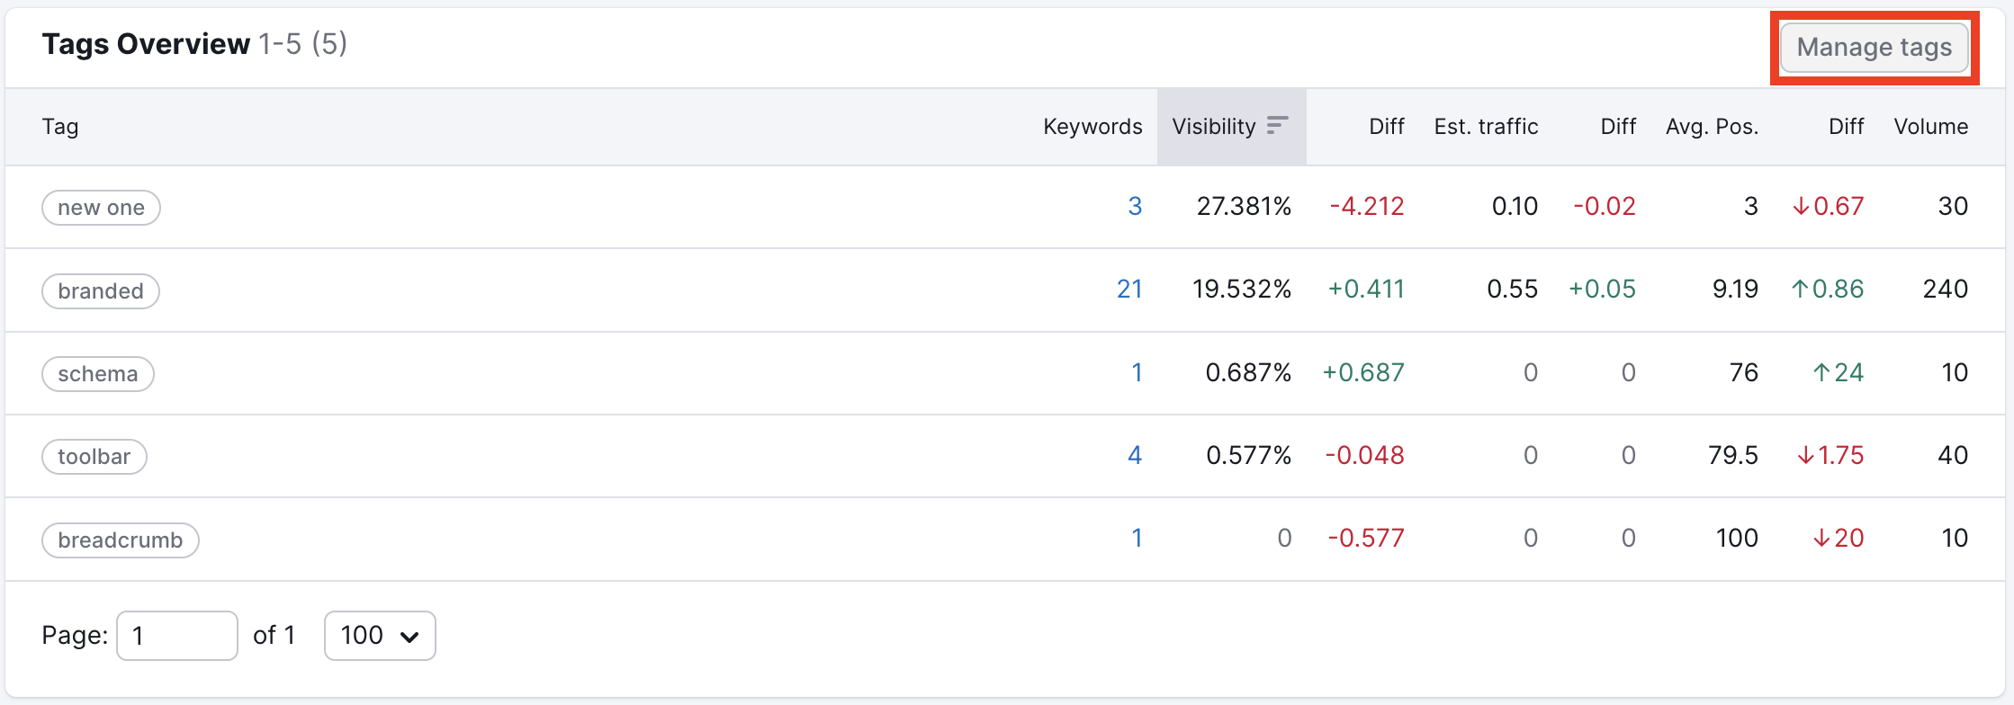Open the 21 keywords link for branded
2014x705 pixels.
coord(1128,290)
